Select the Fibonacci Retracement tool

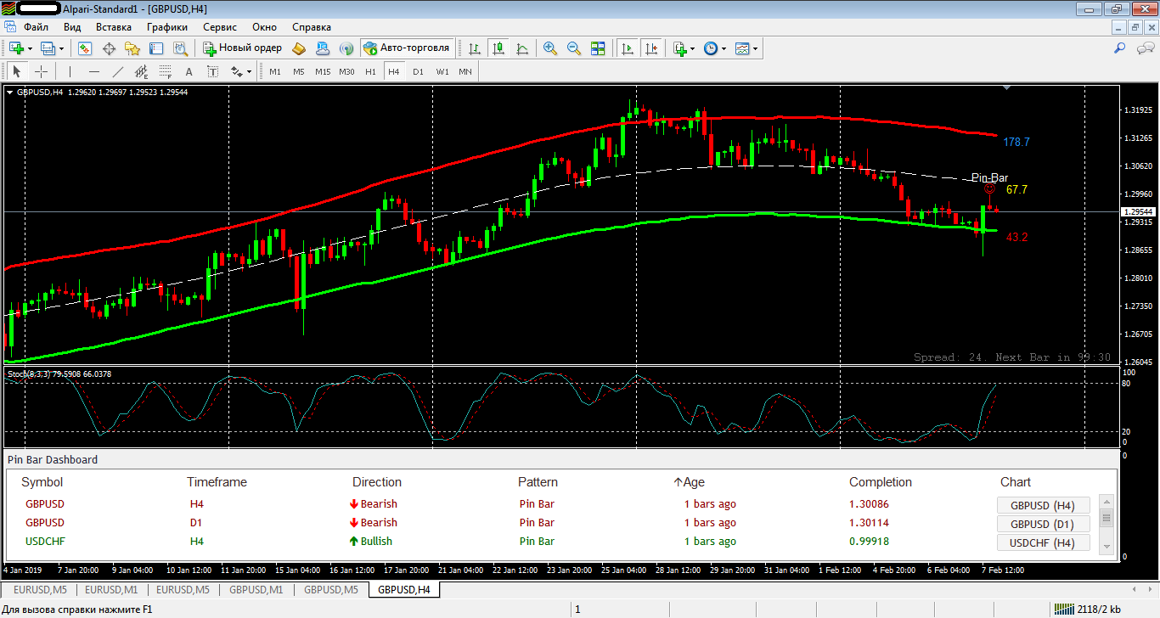(166, 71)
